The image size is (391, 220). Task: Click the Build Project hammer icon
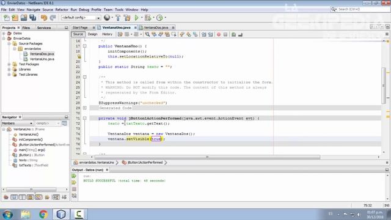(x=118, y=18)
